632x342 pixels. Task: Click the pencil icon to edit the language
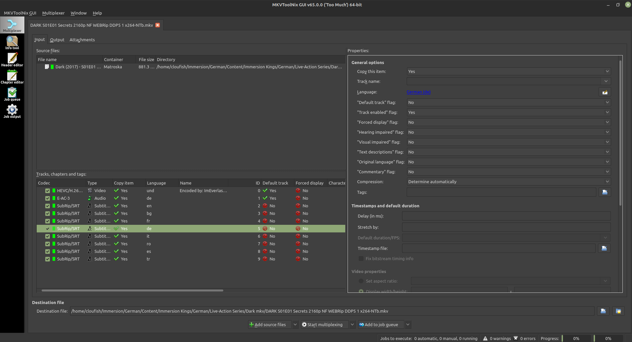tap(605, 92)
